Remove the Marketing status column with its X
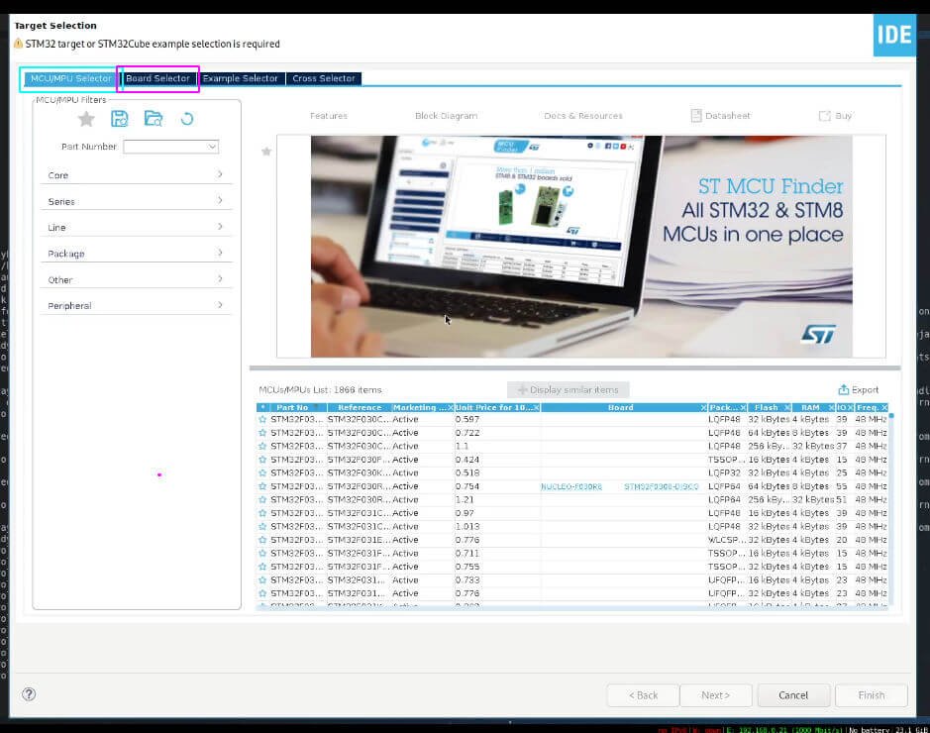 451,407
